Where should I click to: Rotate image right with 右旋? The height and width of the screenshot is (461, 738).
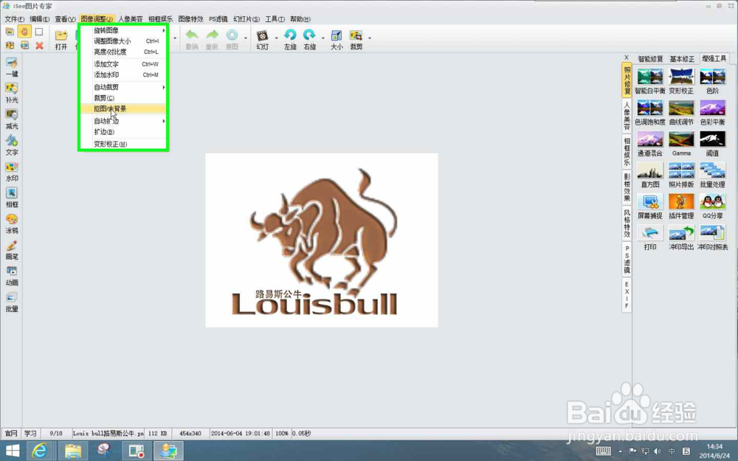click(310, 40)
